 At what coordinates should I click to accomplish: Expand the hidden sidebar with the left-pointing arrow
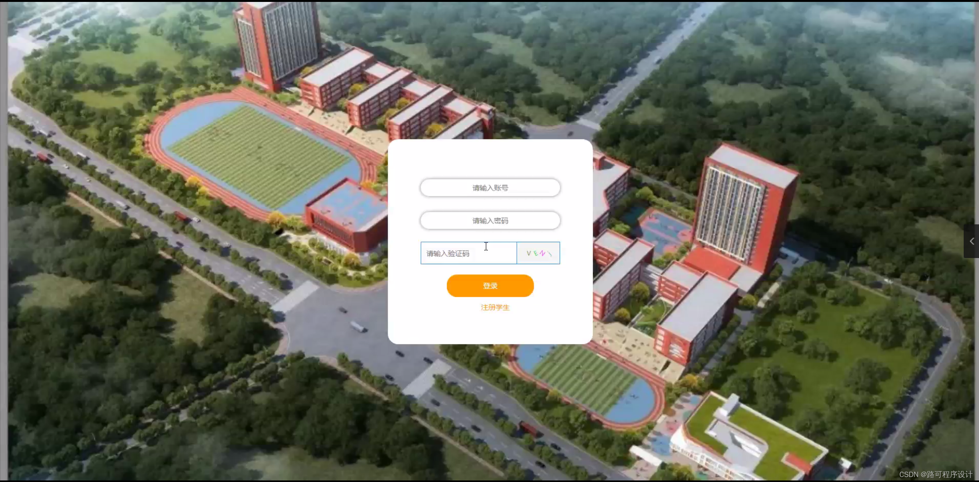(972, 241)
